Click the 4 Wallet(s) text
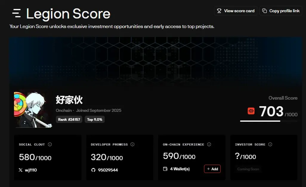Screen dimensions: 306x187 click(180, 169)
